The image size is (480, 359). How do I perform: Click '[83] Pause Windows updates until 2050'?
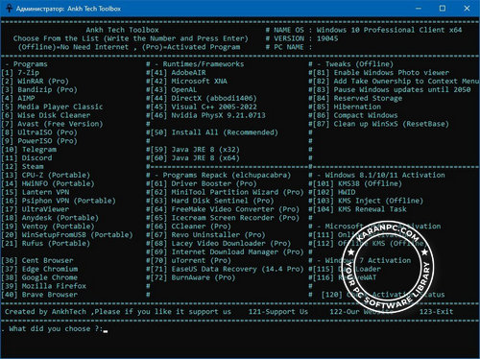tap(392, 90)
